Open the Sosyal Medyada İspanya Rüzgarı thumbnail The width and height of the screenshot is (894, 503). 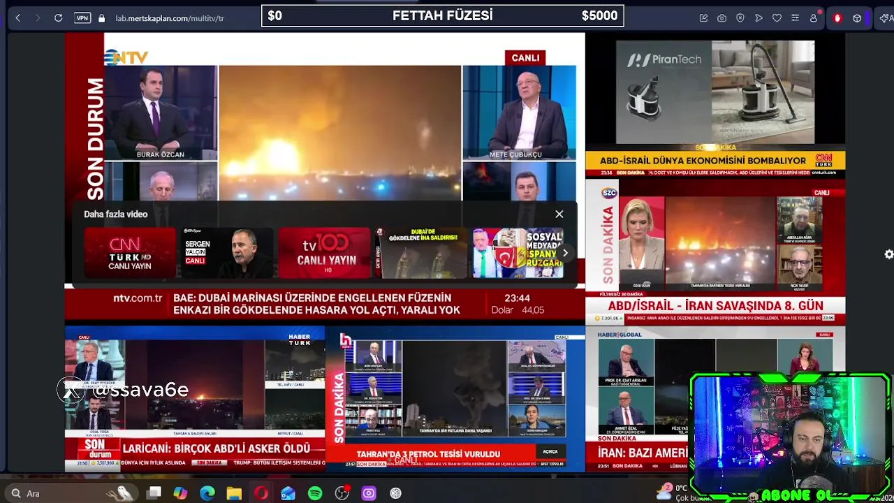click(x=518, y=253)
